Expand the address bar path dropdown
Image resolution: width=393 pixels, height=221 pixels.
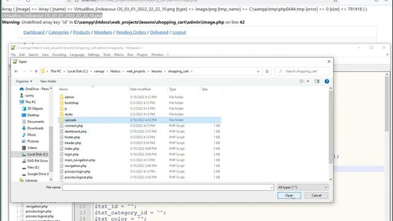coord(258,71)
